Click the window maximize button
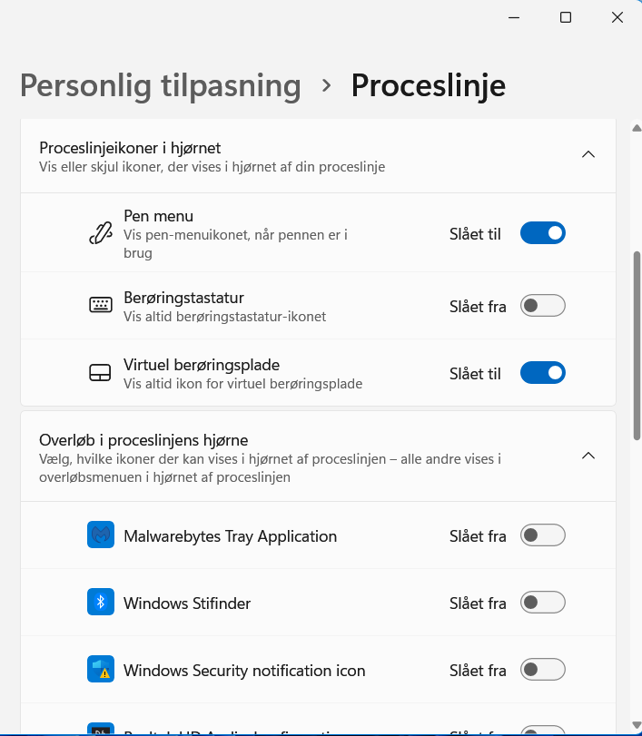 pos(565,16)
